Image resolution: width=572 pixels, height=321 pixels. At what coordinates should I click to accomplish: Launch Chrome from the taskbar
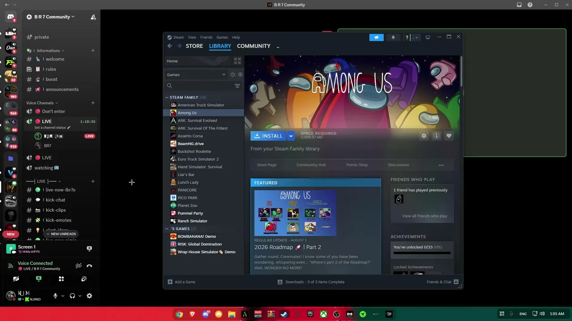coord(179,314)
